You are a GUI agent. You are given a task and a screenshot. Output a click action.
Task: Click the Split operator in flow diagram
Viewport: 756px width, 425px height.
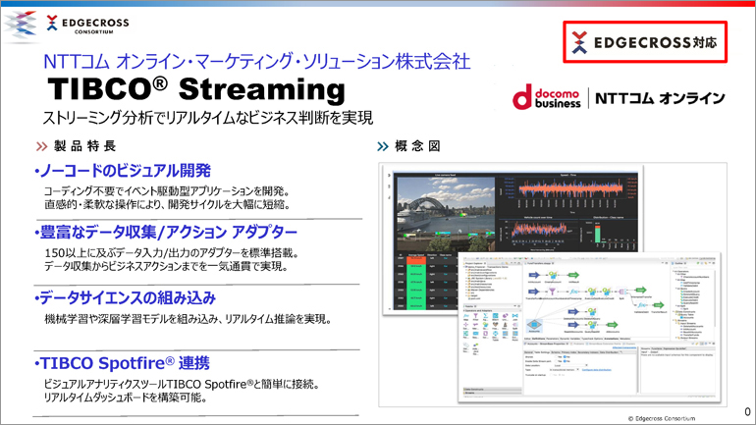622,292
